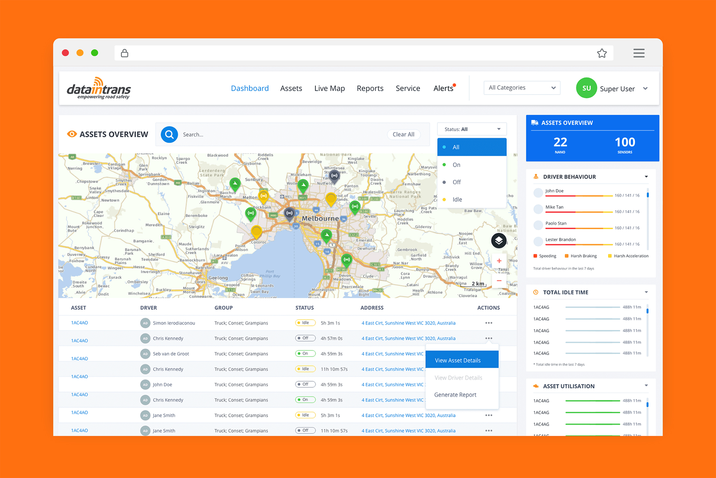The image size is (716, 478).
Task: Open the map layers icon
Action: pyautogui.click(x=499, y=241)
